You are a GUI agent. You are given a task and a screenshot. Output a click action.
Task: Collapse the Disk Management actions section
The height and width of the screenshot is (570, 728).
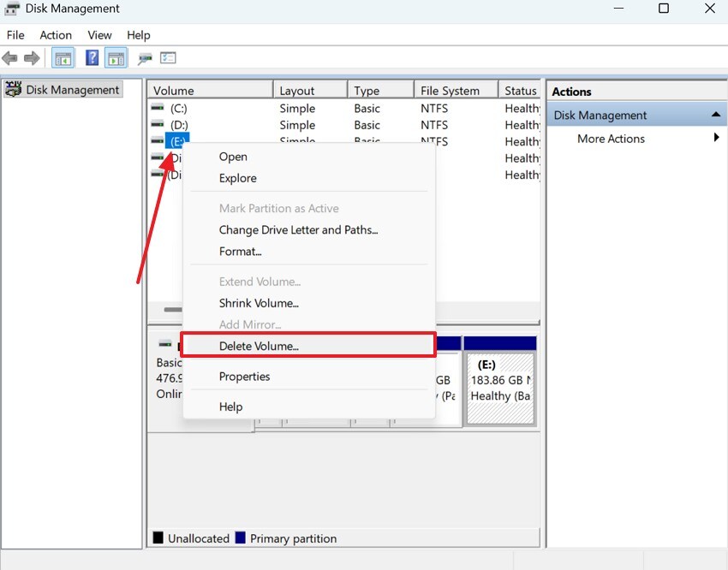716,114
